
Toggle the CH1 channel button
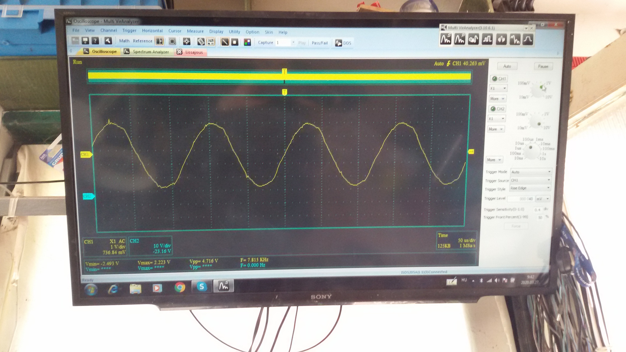click(x=499, y=79)
